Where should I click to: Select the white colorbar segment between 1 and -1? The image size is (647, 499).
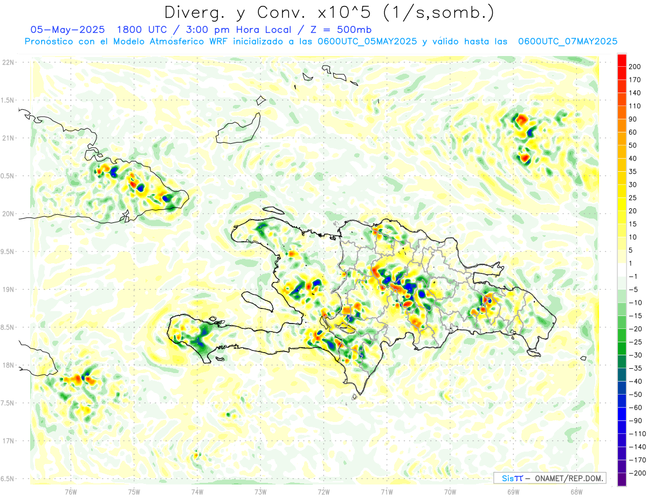coord(622,270)
